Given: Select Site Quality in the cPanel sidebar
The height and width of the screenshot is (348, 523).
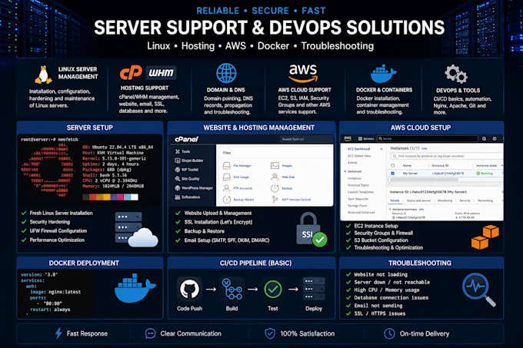Looking at the screenshot, I should tap(187, 179).
